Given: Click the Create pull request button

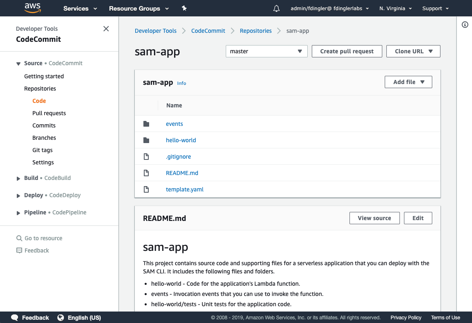Looking at the screenshot, I should coord(347,51).
